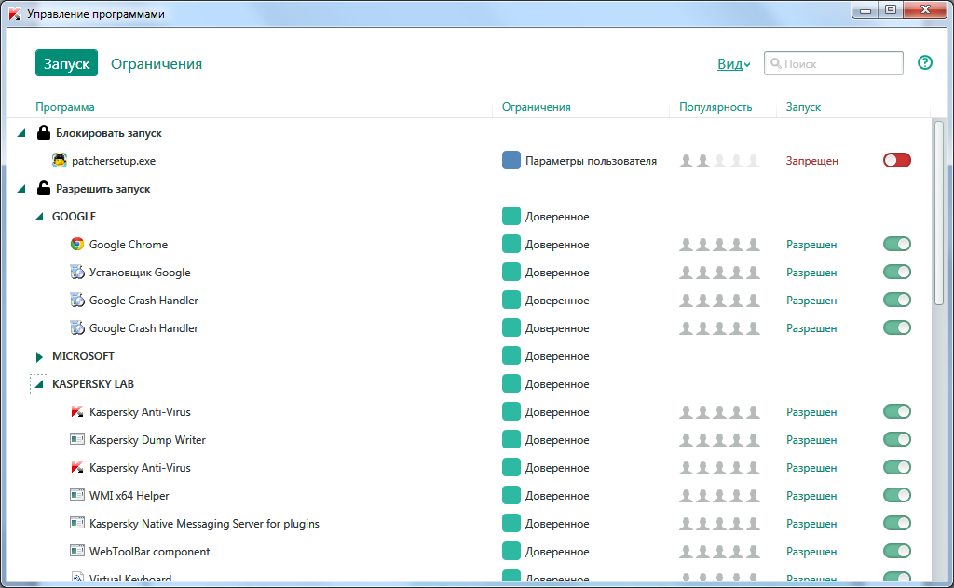Click the help question mark icon
The image size is (954, 588).
coord(924,63)
